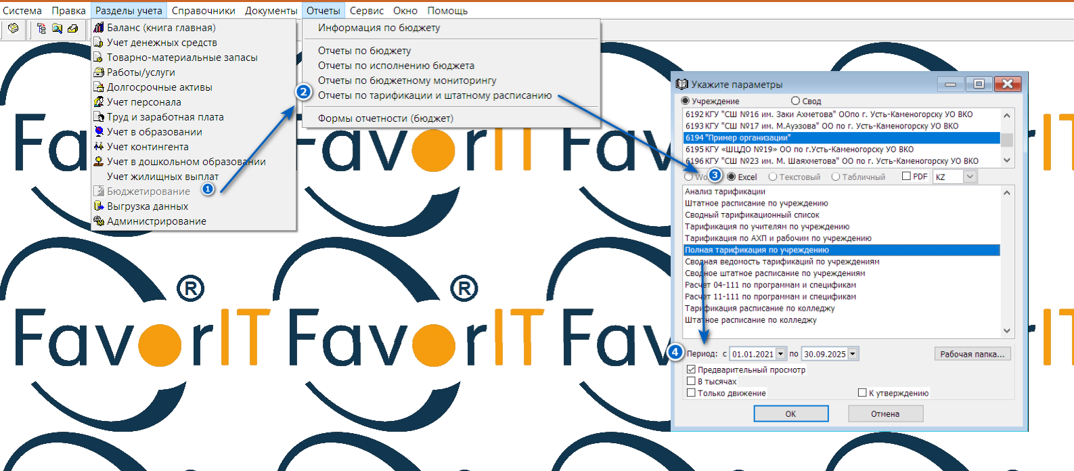Expand the period end date 30.09.2025 picker
Image resolution: width=1074 pixels, height=471 pixels.
pyautogui.click(x=853, y=354)
